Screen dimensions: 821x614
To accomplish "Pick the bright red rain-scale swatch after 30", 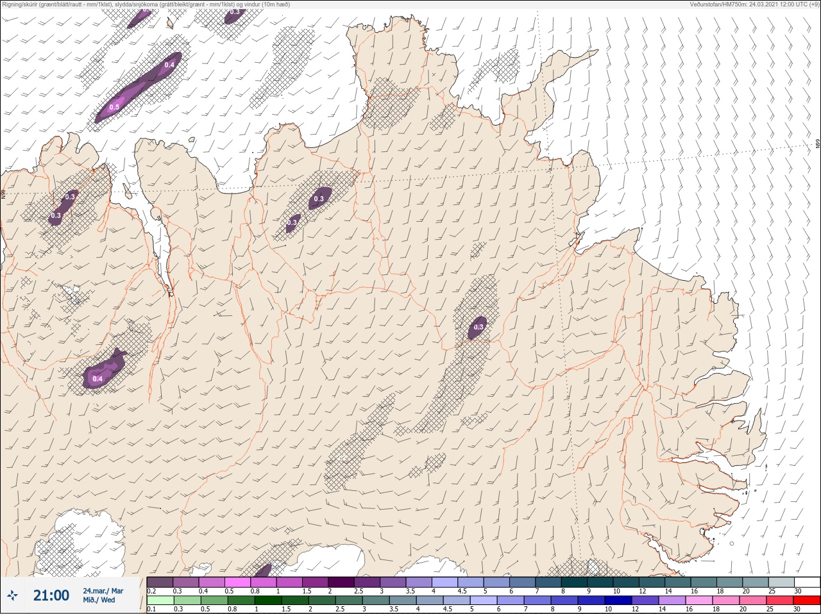I will click(x=808, y=601).
